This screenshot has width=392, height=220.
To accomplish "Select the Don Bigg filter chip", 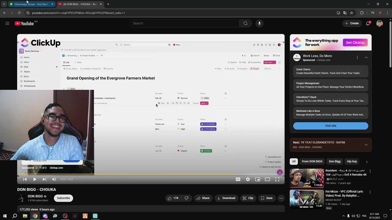I will 335,161.
